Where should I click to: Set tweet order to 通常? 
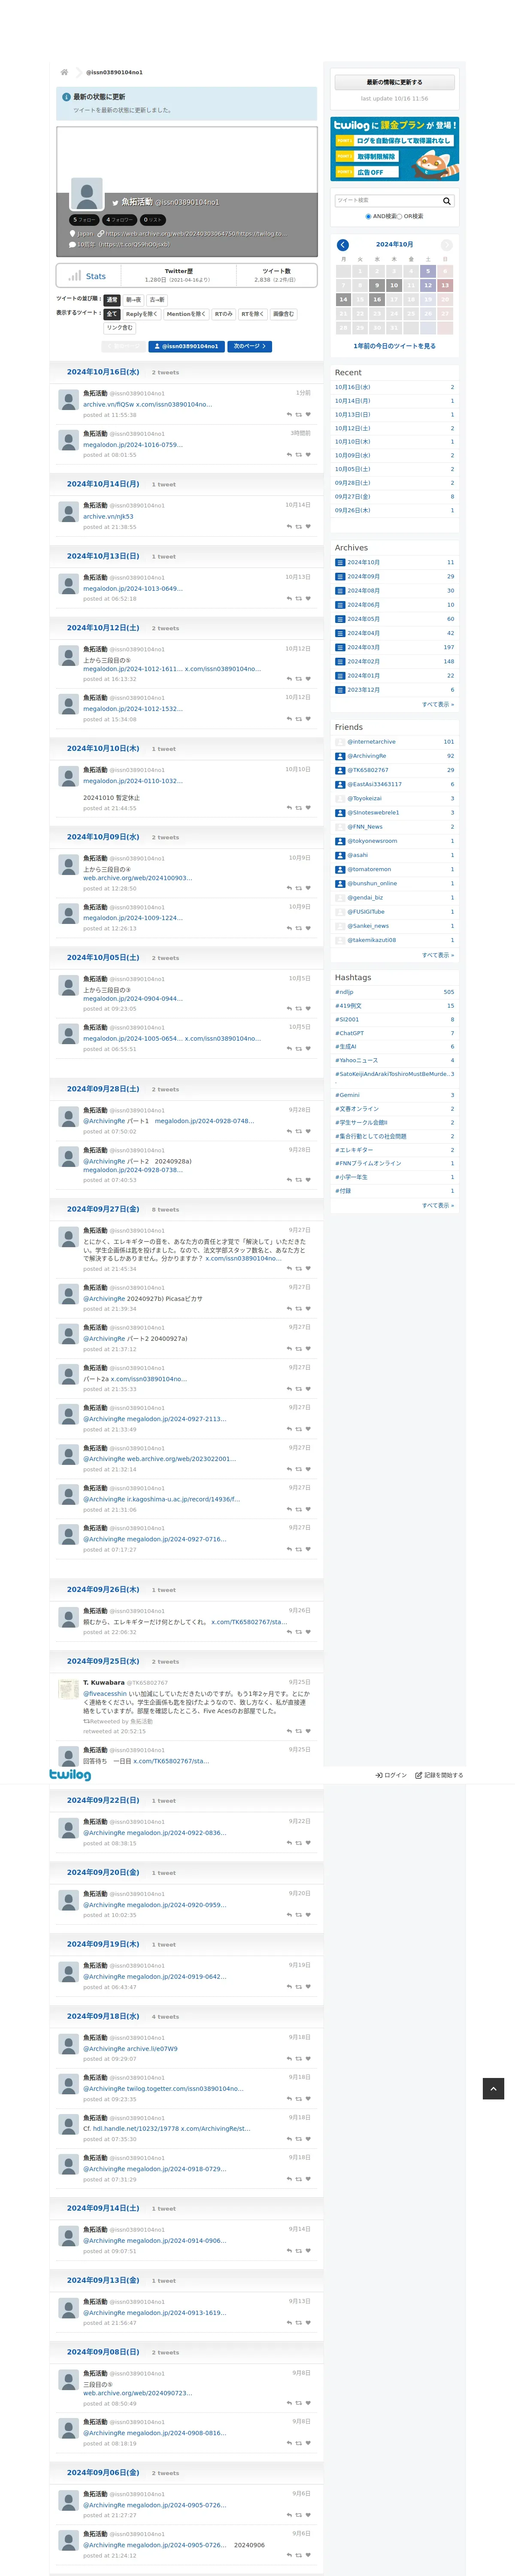click(x=112, y=300)
